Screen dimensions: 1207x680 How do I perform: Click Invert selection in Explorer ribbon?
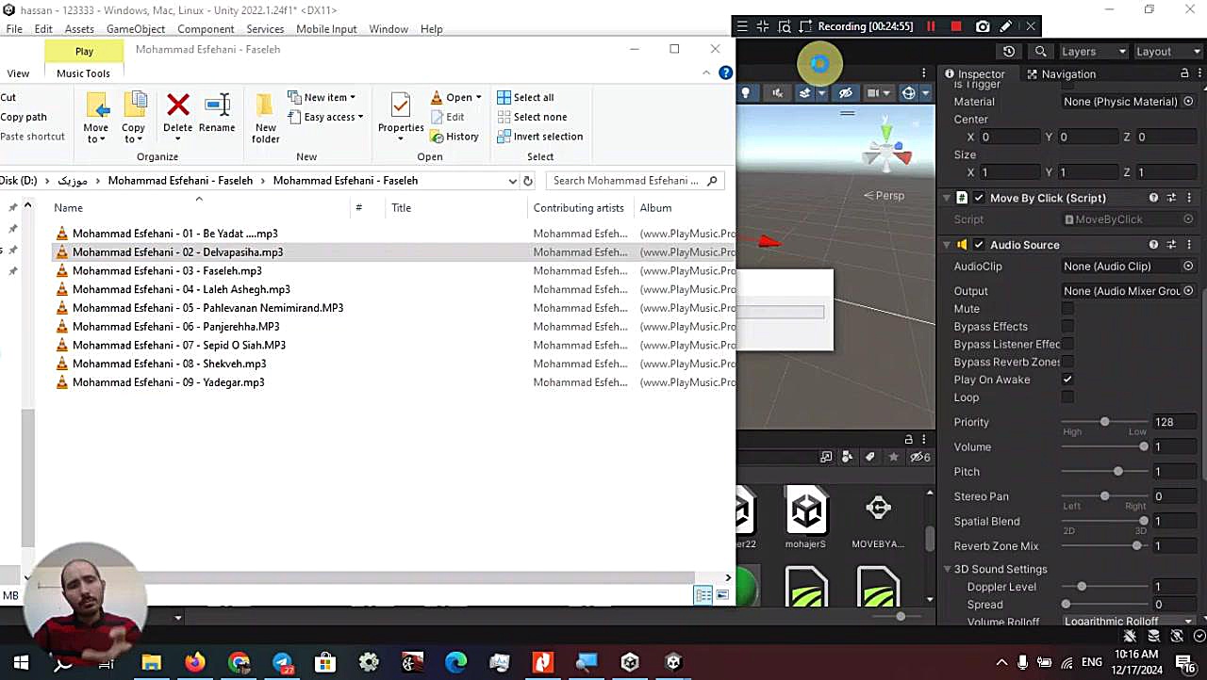click(x=539, y=137)
